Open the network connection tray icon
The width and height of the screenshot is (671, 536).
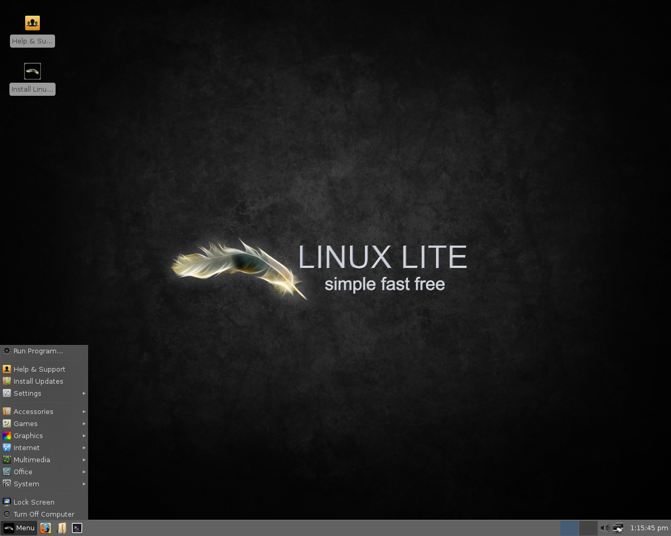(618, 528)
